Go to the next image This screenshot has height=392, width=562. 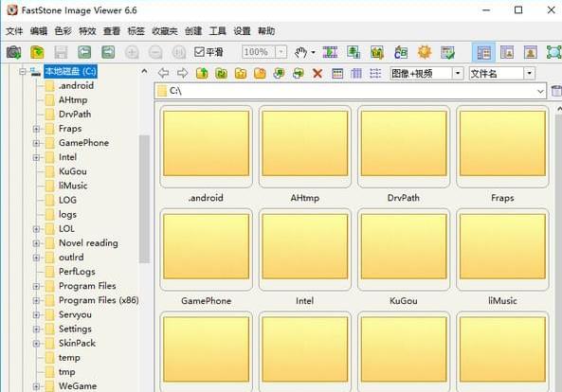108,52
